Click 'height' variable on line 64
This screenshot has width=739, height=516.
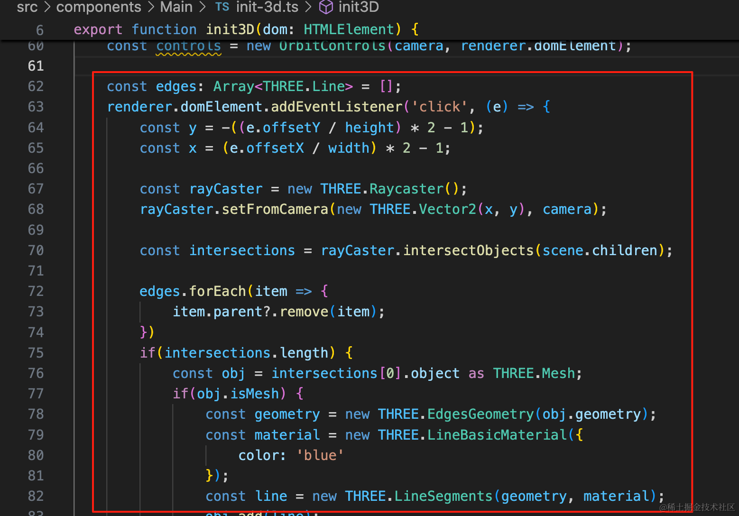point(369,128)
